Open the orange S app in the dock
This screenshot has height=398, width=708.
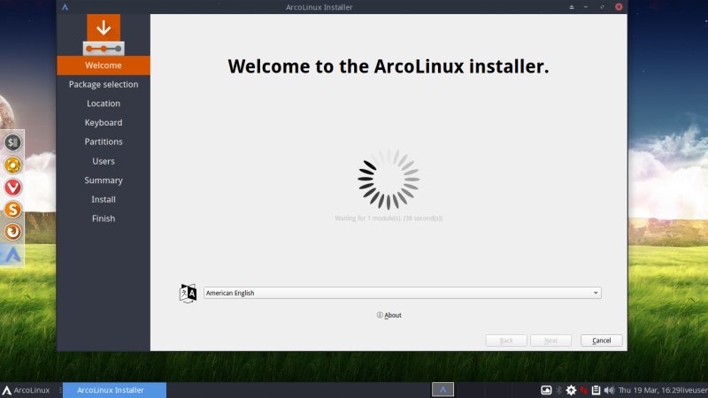[x=12, y=210]
